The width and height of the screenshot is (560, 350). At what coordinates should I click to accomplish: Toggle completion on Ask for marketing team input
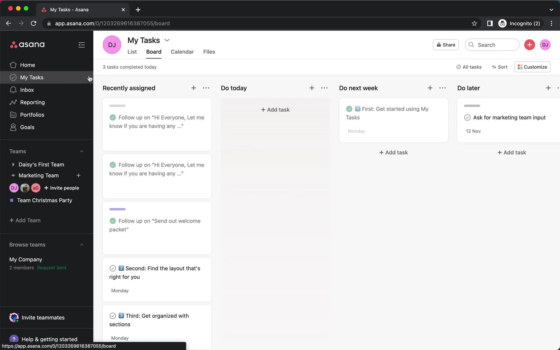[467, 117]
